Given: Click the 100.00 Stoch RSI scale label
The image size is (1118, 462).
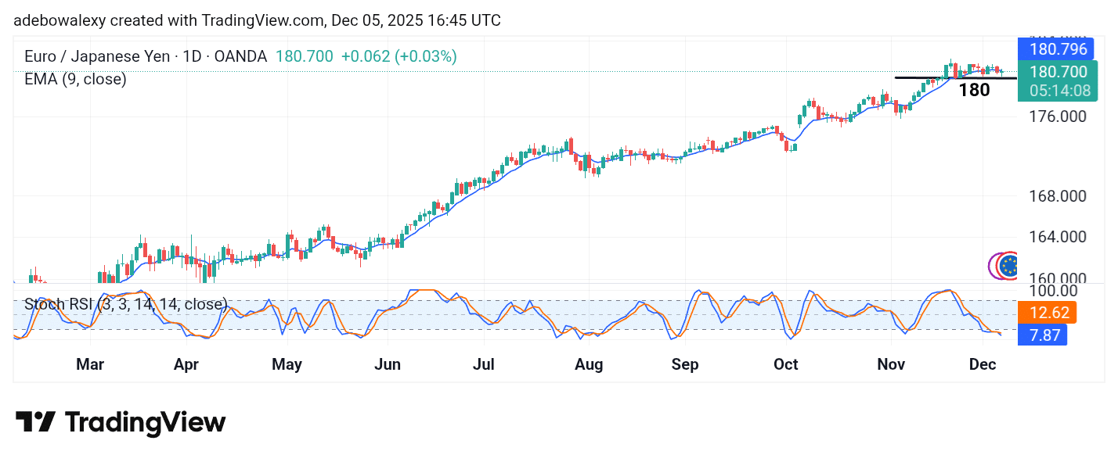Looking at the screenshot, I should (x=1052, y=291).
